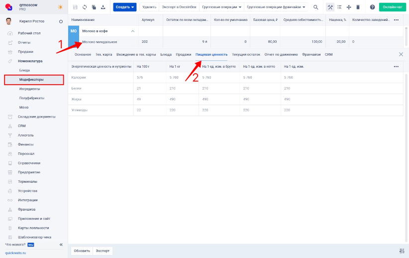Click the logout power icon
409x258 pixels.
point(61,21)
